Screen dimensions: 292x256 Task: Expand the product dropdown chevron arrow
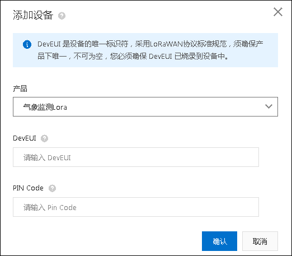tap(269, 106)
